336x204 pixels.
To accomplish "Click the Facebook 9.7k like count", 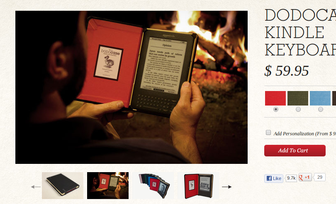I will pos(292,178).
